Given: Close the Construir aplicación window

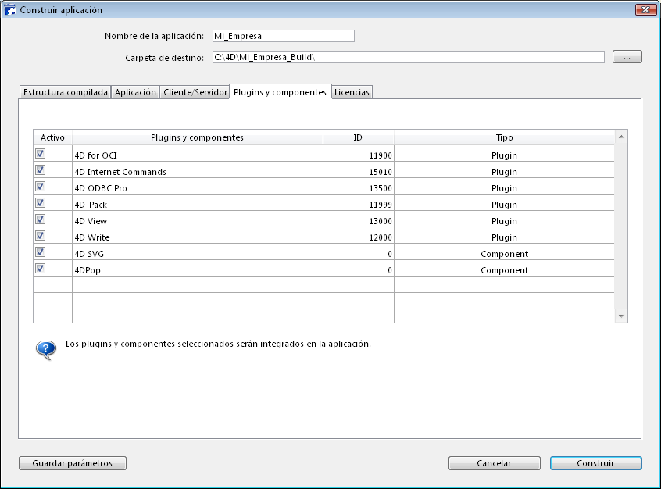Looking at the screenshot, I should pos(645,10).
